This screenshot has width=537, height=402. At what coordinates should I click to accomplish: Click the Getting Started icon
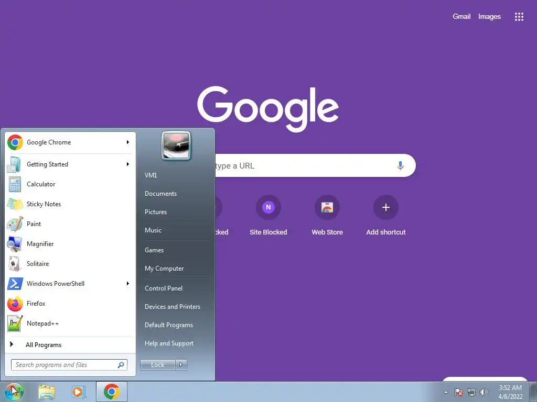14,164
